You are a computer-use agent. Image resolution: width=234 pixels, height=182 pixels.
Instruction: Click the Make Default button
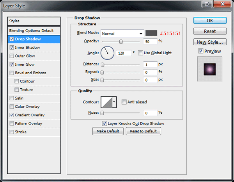[x=108, y=131]
